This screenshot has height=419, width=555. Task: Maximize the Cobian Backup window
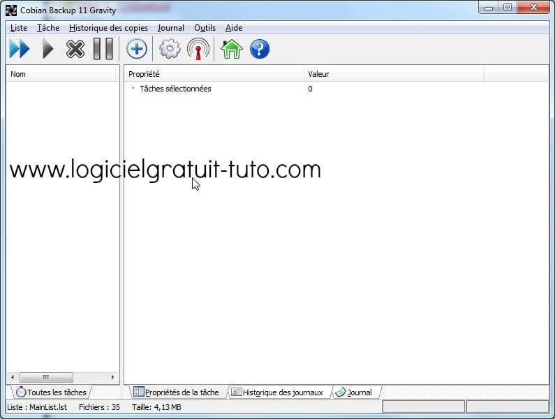(x=508, y=8)
